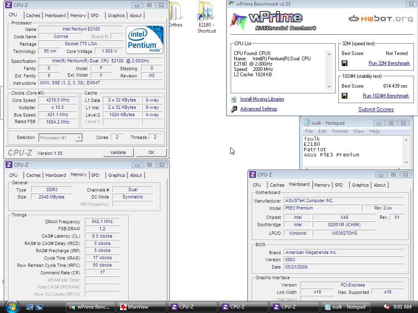Click the 614.439 sec best score
Image resolution: width=418 pixels, height=313 pixels.
(395, 86)
